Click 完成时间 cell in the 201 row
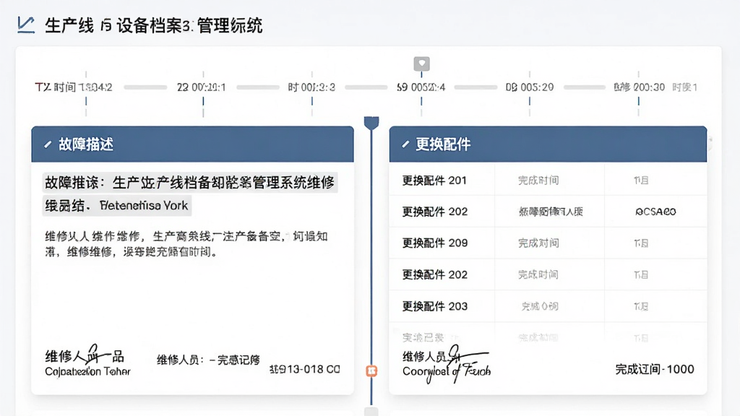Screen dimensions: 740x416 coord(538,180)
